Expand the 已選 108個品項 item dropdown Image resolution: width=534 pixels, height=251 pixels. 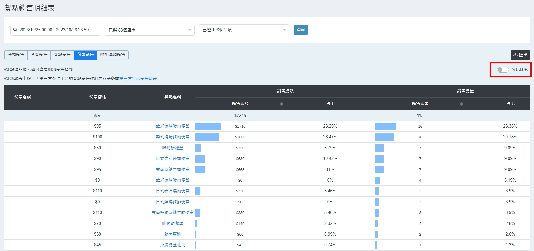pyautogui.click(x=244, y=30)
